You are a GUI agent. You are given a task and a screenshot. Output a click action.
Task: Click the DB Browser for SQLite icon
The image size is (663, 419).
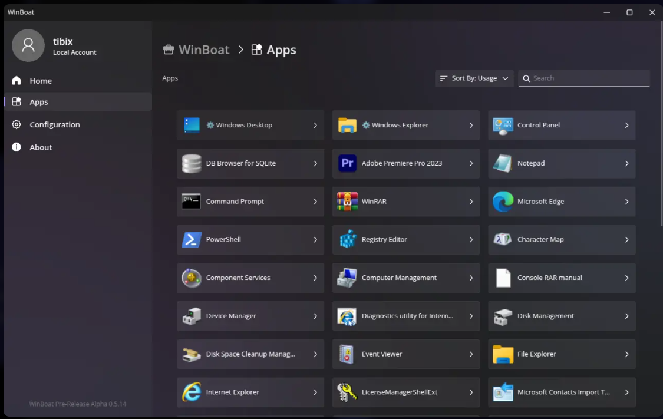point(192,163)
